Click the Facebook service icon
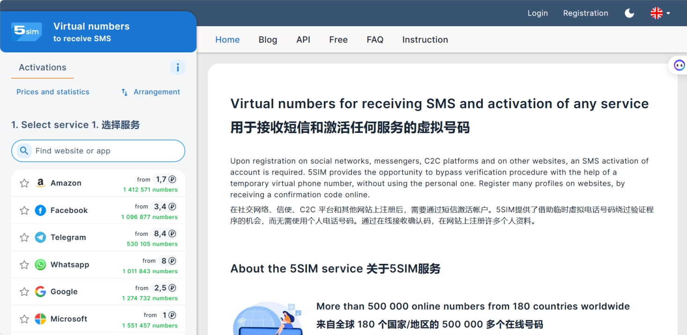This screenshot has height=335, width=687. pos(40,210)
